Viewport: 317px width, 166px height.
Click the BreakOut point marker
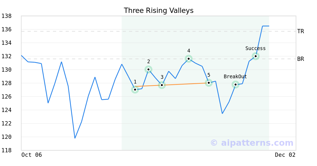235,85
